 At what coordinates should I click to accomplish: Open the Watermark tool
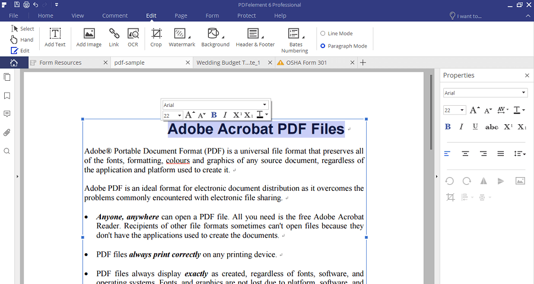tap(182, 37)
